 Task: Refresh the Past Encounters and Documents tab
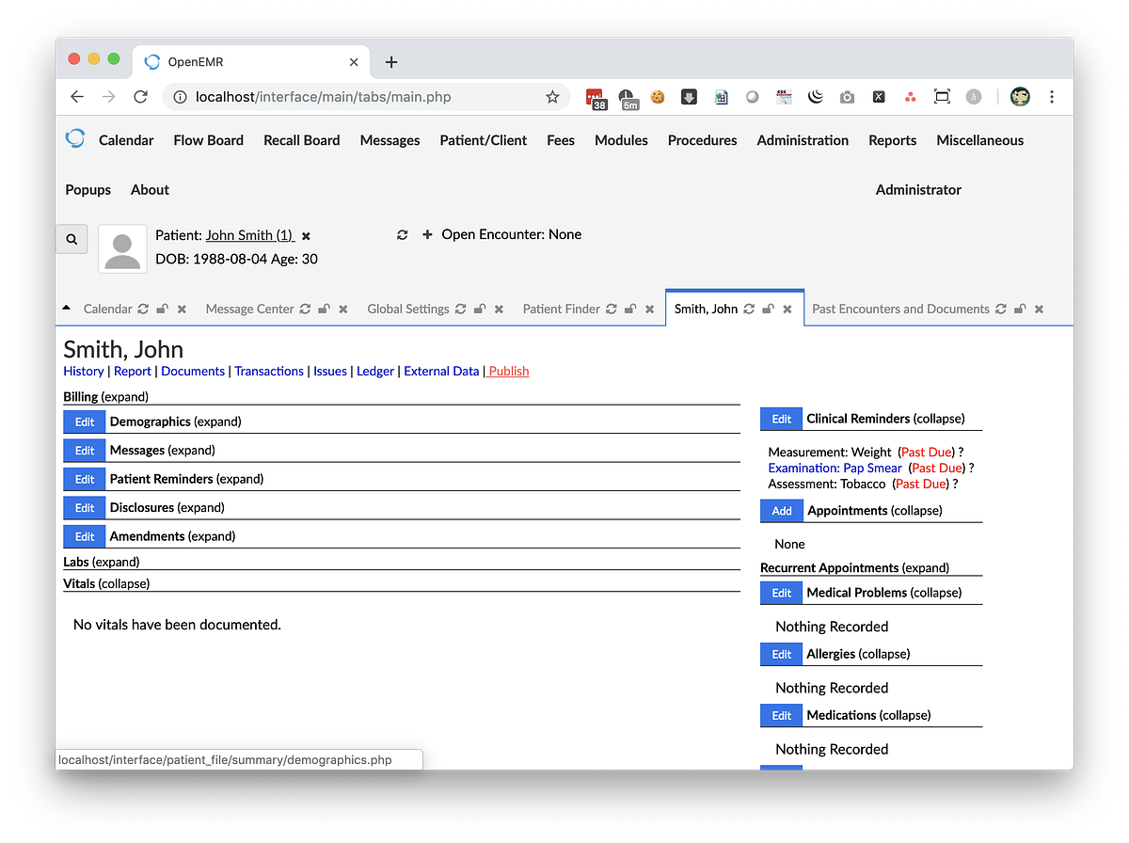[1000, 309]
